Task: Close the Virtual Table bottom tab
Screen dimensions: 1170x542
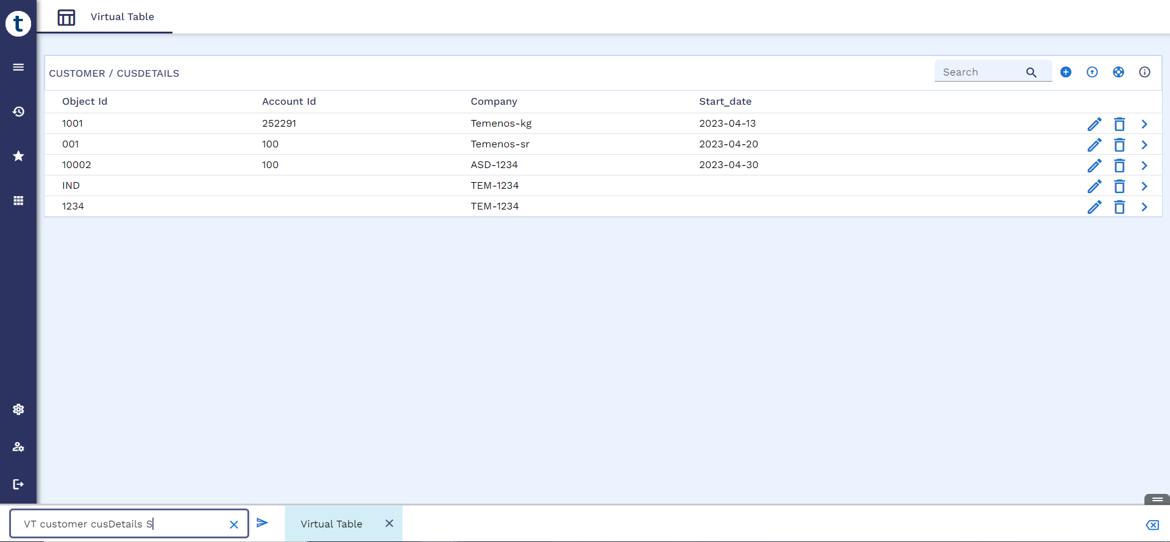Action: 389,523
